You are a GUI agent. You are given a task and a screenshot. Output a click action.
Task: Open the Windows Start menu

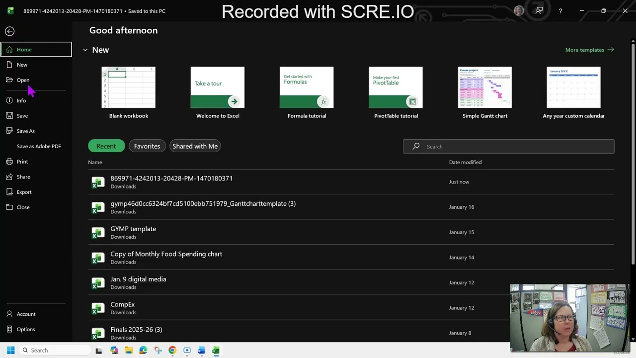pos(10,351)
